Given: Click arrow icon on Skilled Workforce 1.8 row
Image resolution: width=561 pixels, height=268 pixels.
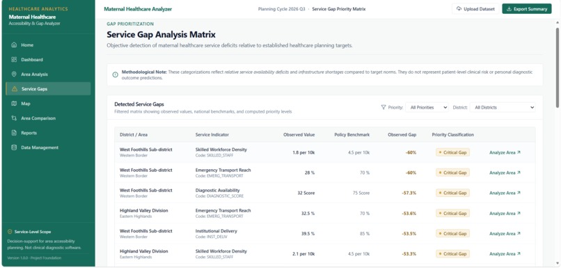Looking at the screenshot, I should (x=519, y=152).
